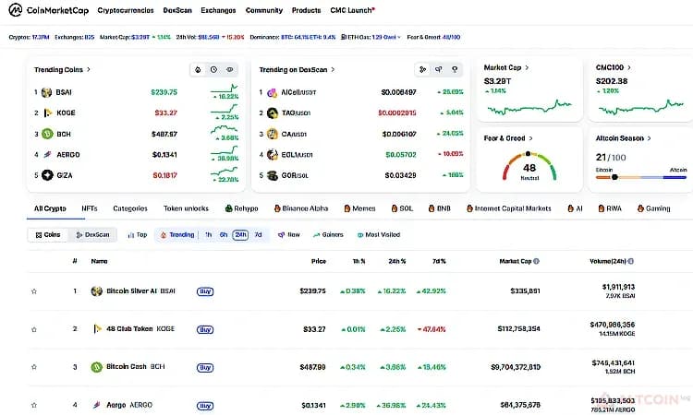
Task: Open Market Cap sparkline chart
Action: [529, 107]
